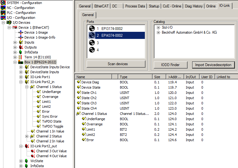Screen dimensions: 238x168
Task: Switch to the EtherCAT tab
Action: click(x=101, y=6)
